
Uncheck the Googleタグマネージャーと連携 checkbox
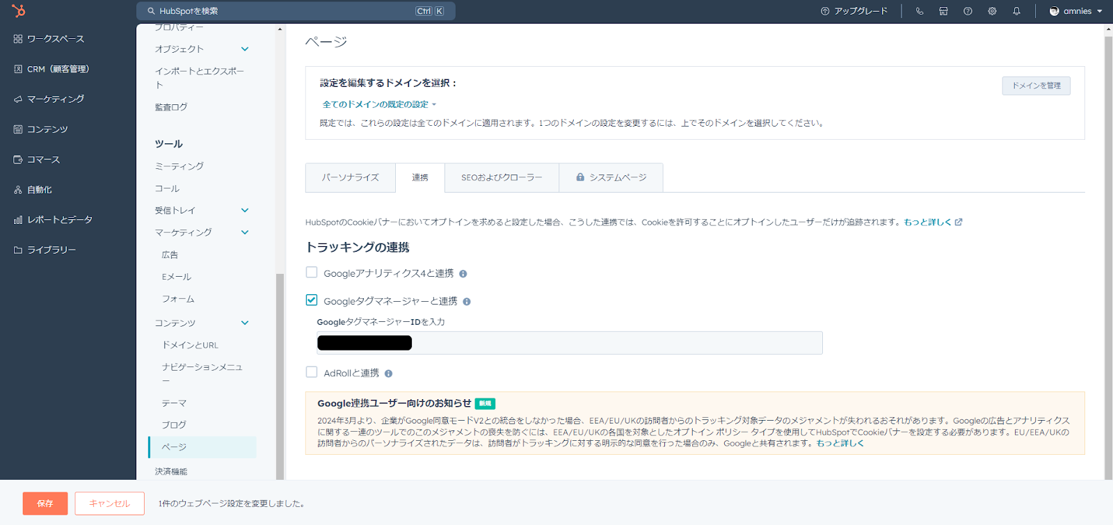(312, 300)
